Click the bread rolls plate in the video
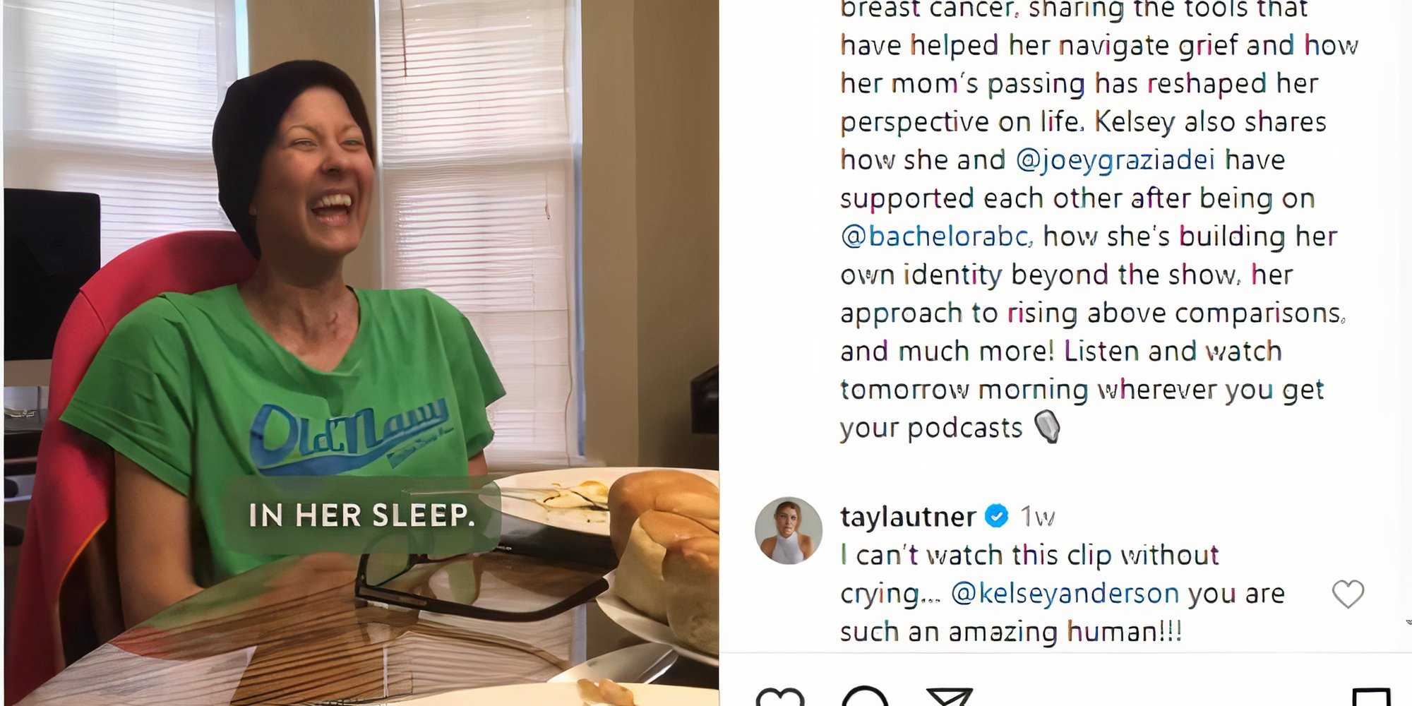 pyautogui.click(x=664, y=558)
